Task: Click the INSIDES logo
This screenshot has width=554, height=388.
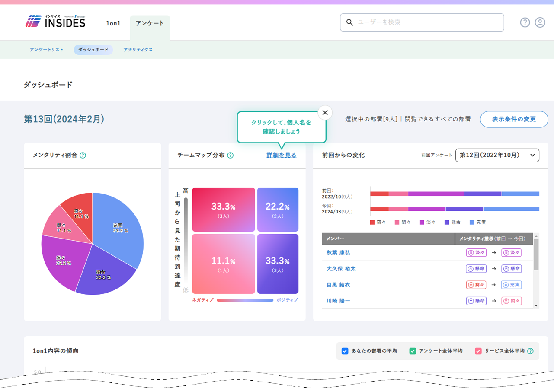Action: (55, 21)
